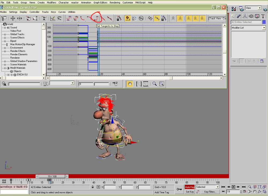
Task: Go to the end frame
Action: pos(244,187)
